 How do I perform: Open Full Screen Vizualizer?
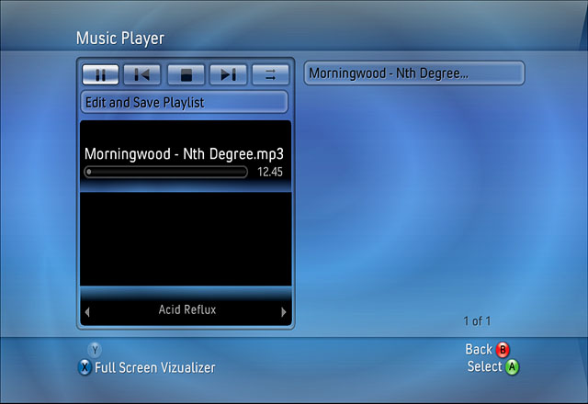[155, 367]
